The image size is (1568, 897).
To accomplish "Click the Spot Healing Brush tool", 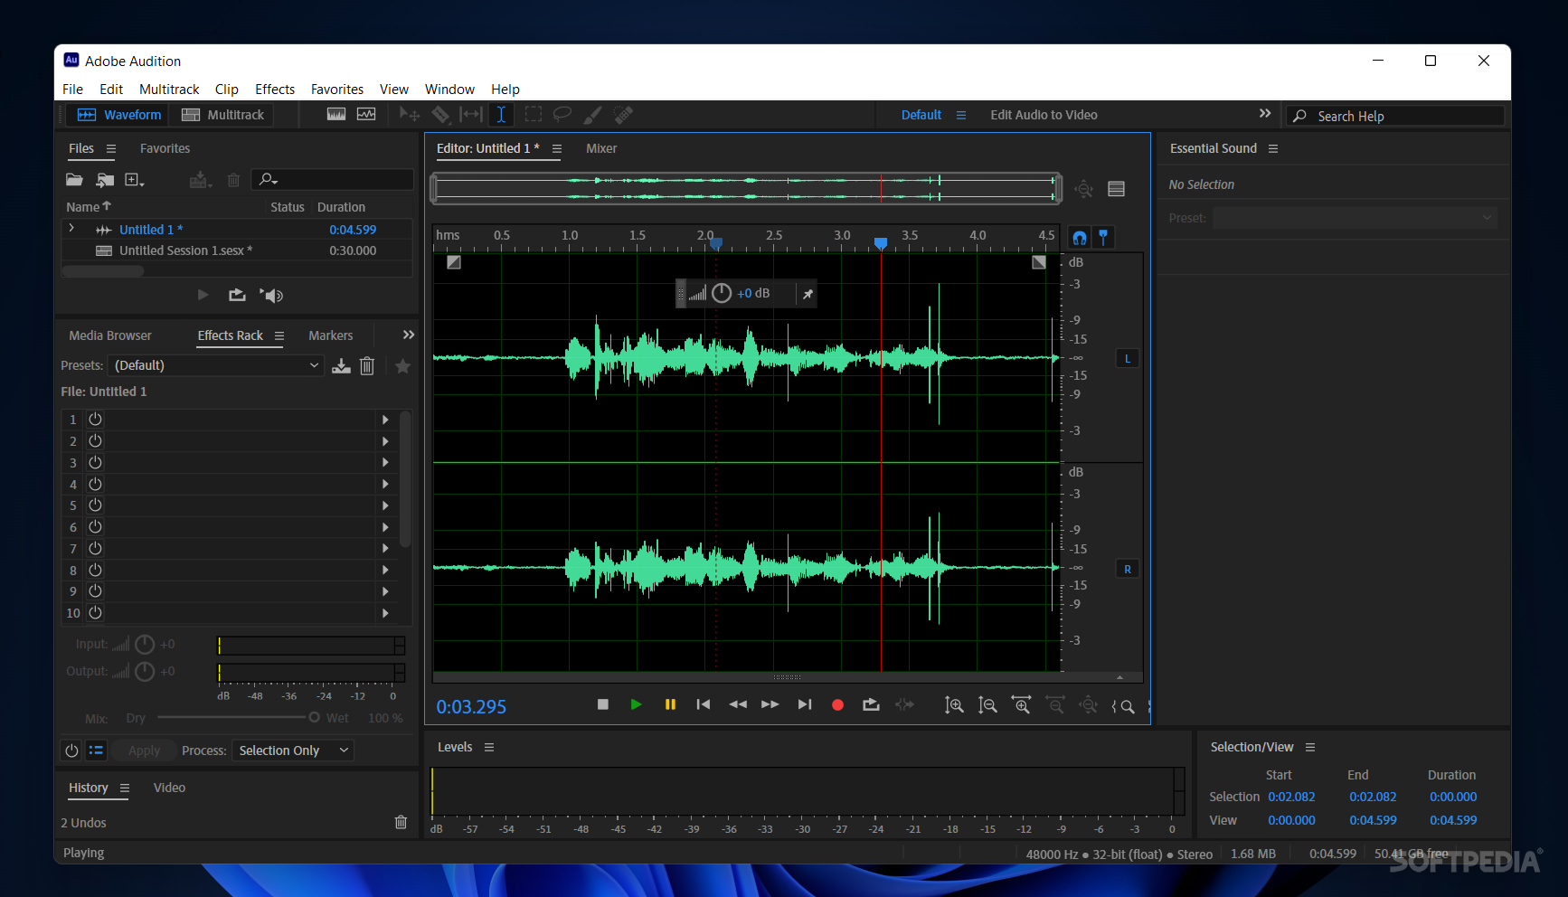I will pos(623,115).
